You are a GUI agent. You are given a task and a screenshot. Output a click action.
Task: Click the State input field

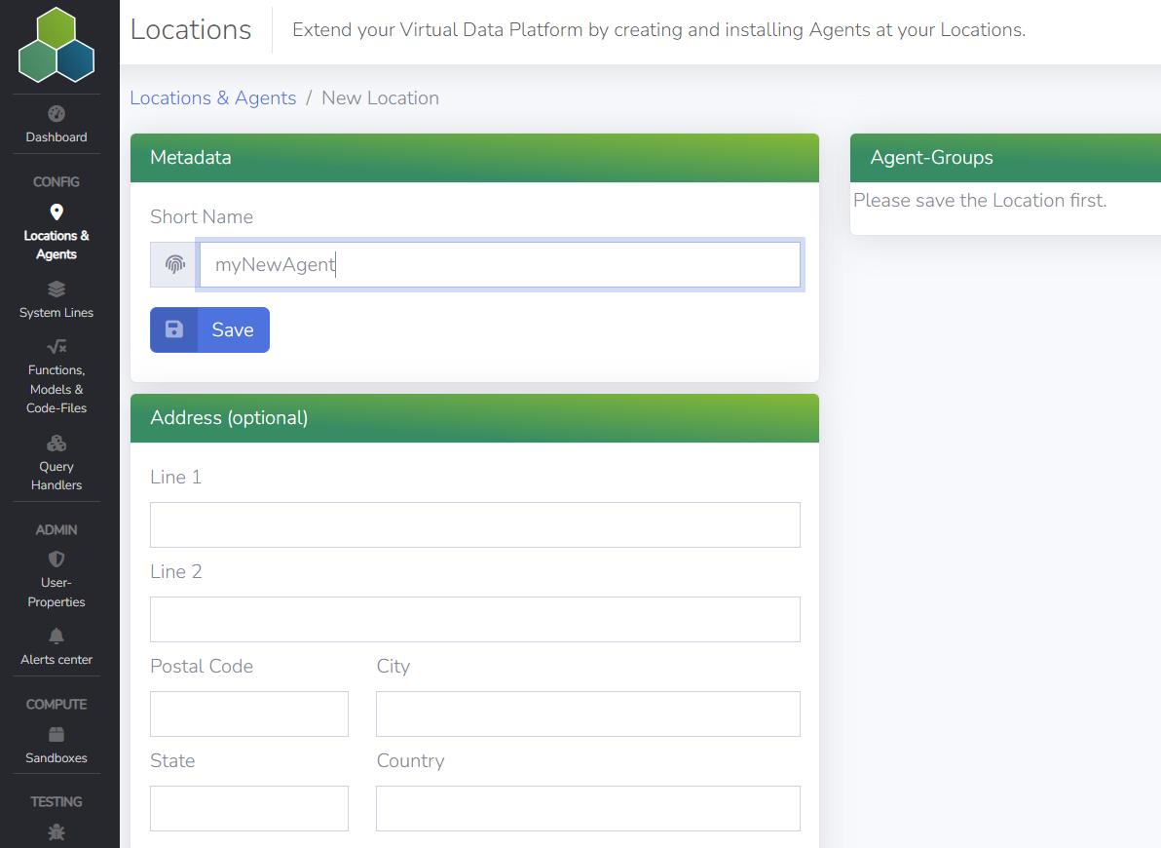[248, 809]
